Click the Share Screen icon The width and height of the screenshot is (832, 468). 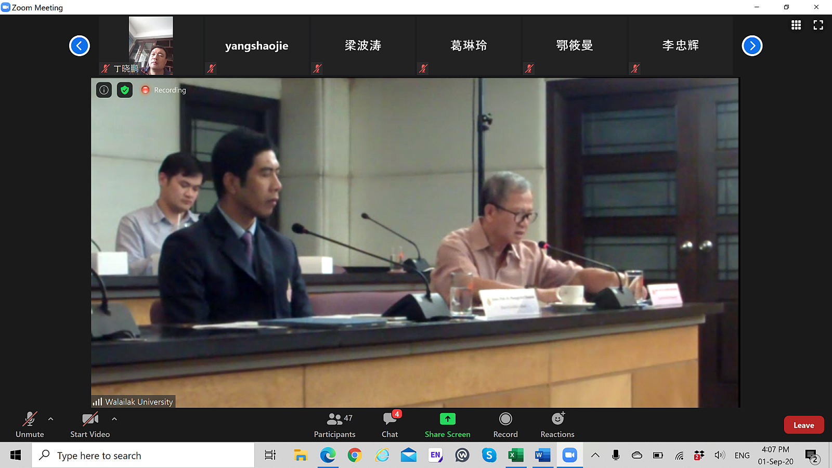(447, 419)
